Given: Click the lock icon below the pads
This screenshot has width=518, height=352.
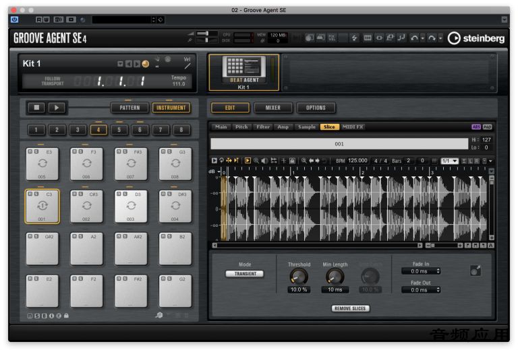Looking at the screenshot, I should (66, 316).
